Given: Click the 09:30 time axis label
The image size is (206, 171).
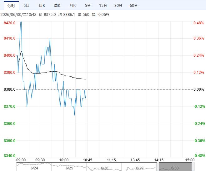Looking at the screenshot, I should coord(40,160).
